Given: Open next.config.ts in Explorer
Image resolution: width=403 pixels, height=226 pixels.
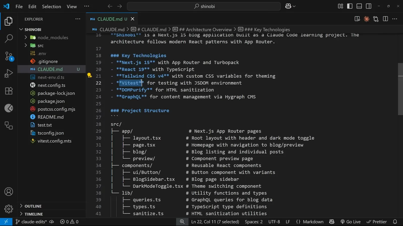Looking at the screenshot, I should (52, 85).
